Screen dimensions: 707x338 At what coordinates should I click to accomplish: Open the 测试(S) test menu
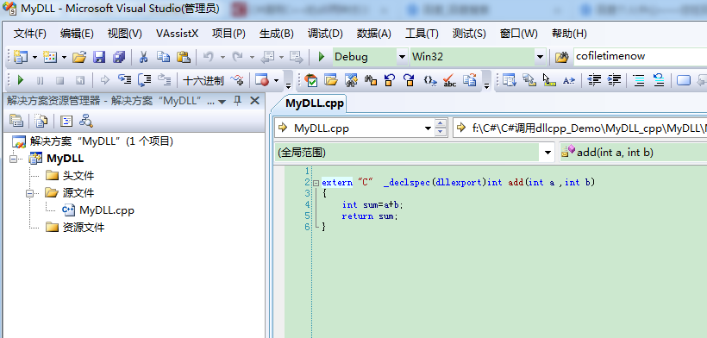pos(469,34)
